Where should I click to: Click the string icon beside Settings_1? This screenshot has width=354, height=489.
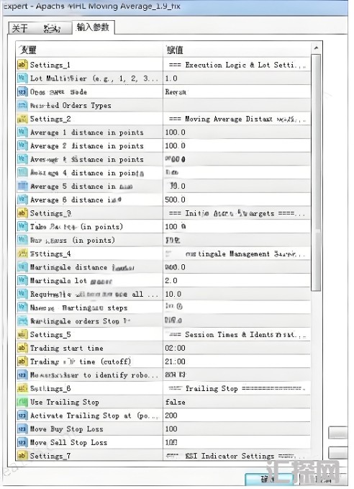coord(22,65)
